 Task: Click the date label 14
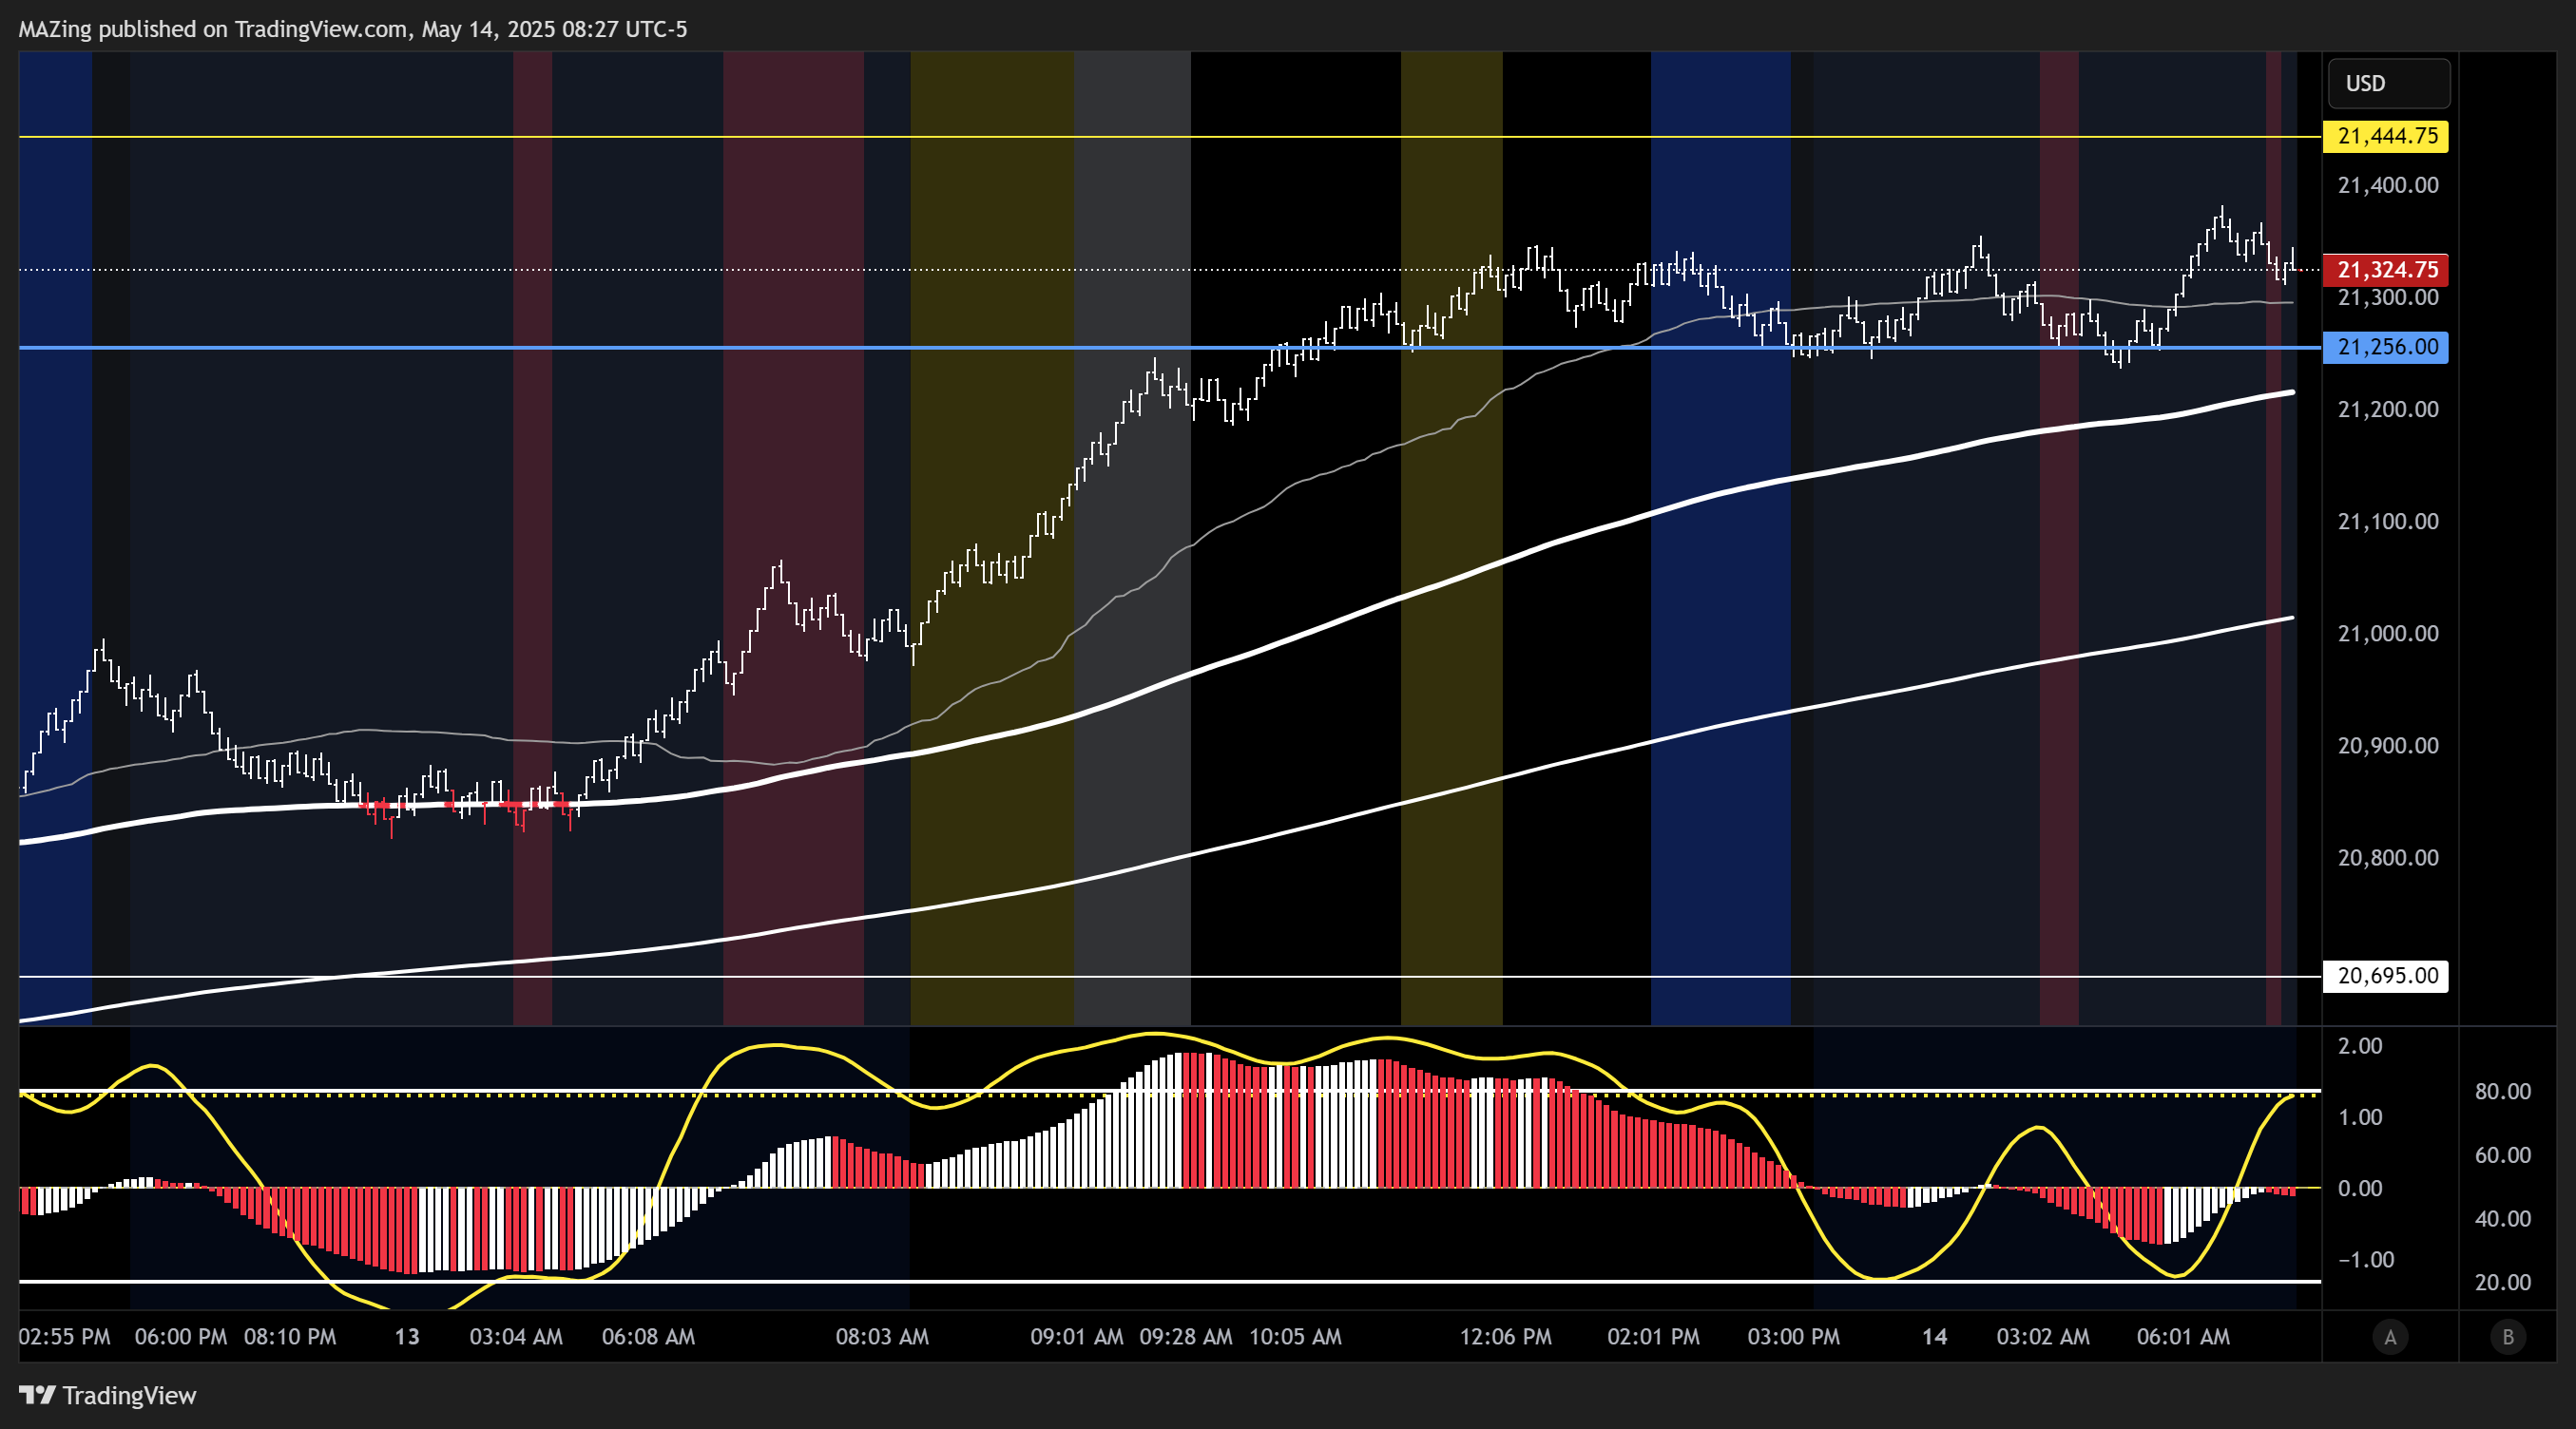click(x=1935, y=1337)
